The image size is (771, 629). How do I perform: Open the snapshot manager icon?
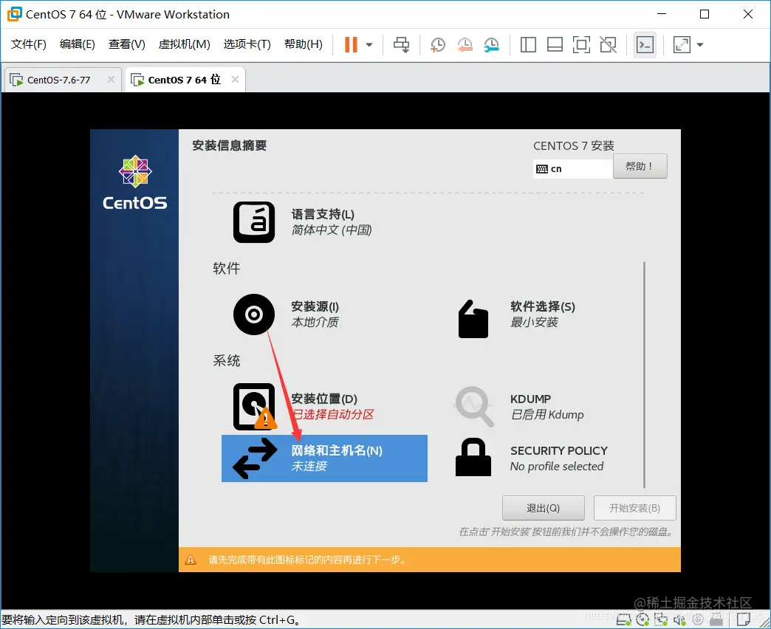(491, 45)
